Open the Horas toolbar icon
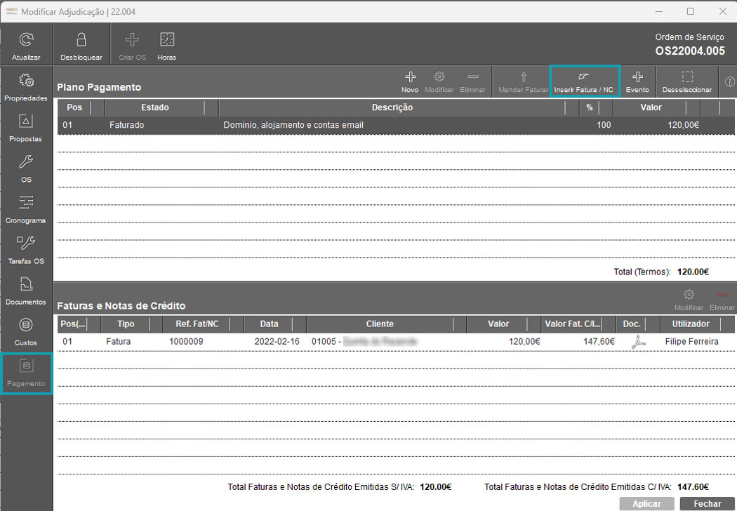Viewport: 737px width, 511px height. click(167, 39)
